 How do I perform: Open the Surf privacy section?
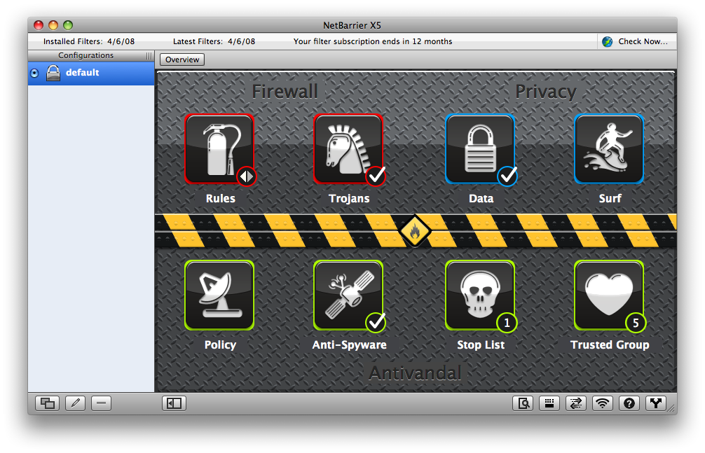(x=609, y=148)
